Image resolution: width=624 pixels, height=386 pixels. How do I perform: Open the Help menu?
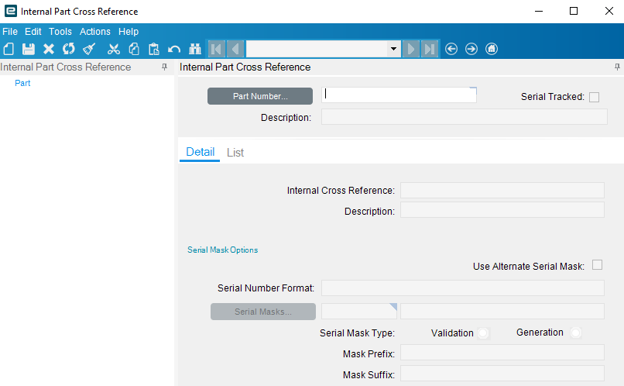pos(129,32)
